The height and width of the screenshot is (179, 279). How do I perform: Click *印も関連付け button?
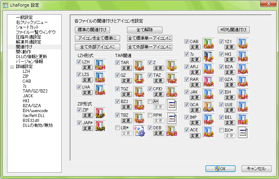coord(233,30)
